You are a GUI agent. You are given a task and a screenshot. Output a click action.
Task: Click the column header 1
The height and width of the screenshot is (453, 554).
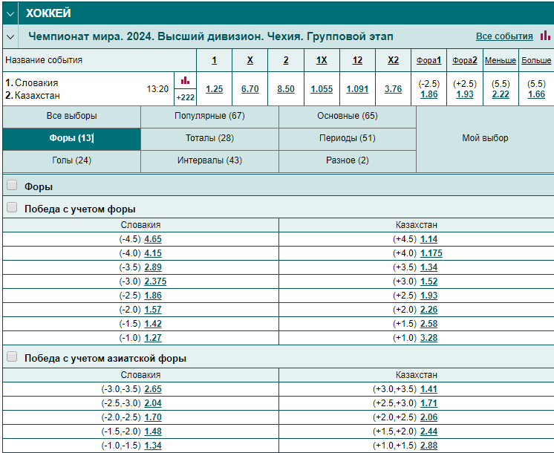[214, 60]
